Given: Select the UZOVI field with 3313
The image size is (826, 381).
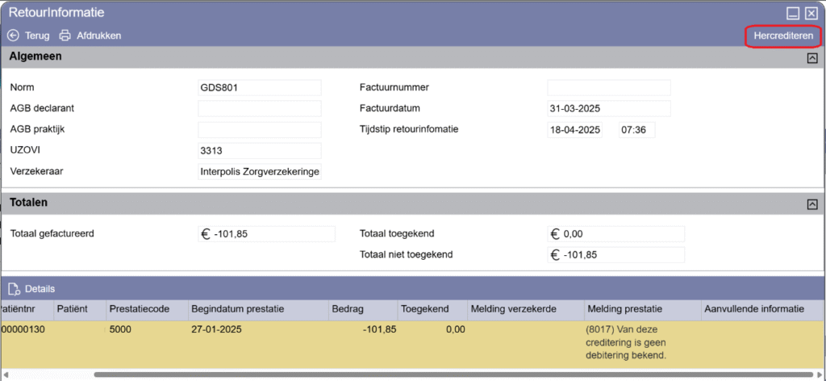Looking at the screenshot, I should point(259,151).
